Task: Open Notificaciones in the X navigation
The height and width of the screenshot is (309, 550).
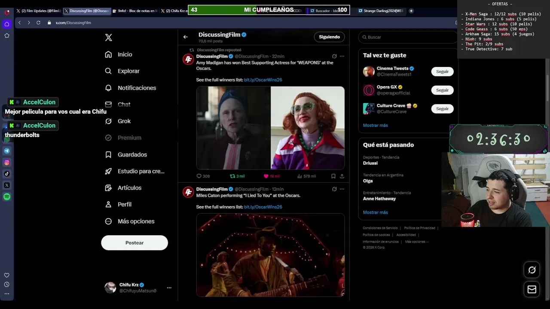Action: coord(131,88)
